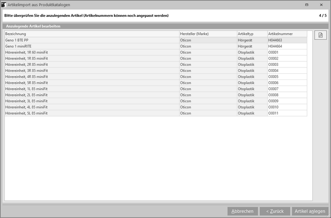Click the application icon in title bar

(x=4, y=5)
